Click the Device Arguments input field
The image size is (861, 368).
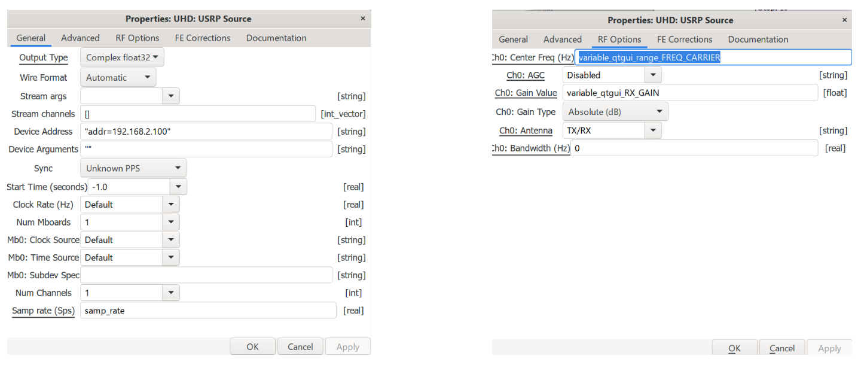click(x=206, y=149)
